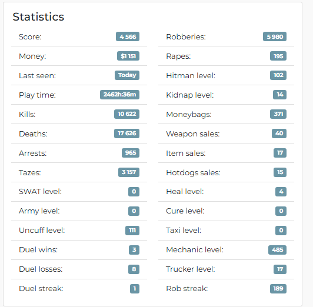Click the Rob streak badge 189

pos(278,289)
